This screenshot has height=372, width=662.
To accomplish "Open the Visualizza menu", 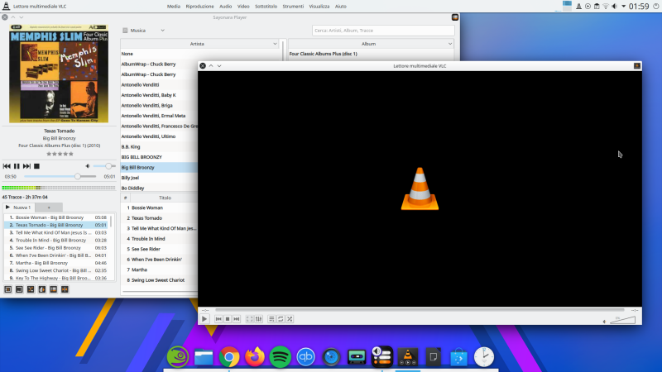I will point(319,7).
